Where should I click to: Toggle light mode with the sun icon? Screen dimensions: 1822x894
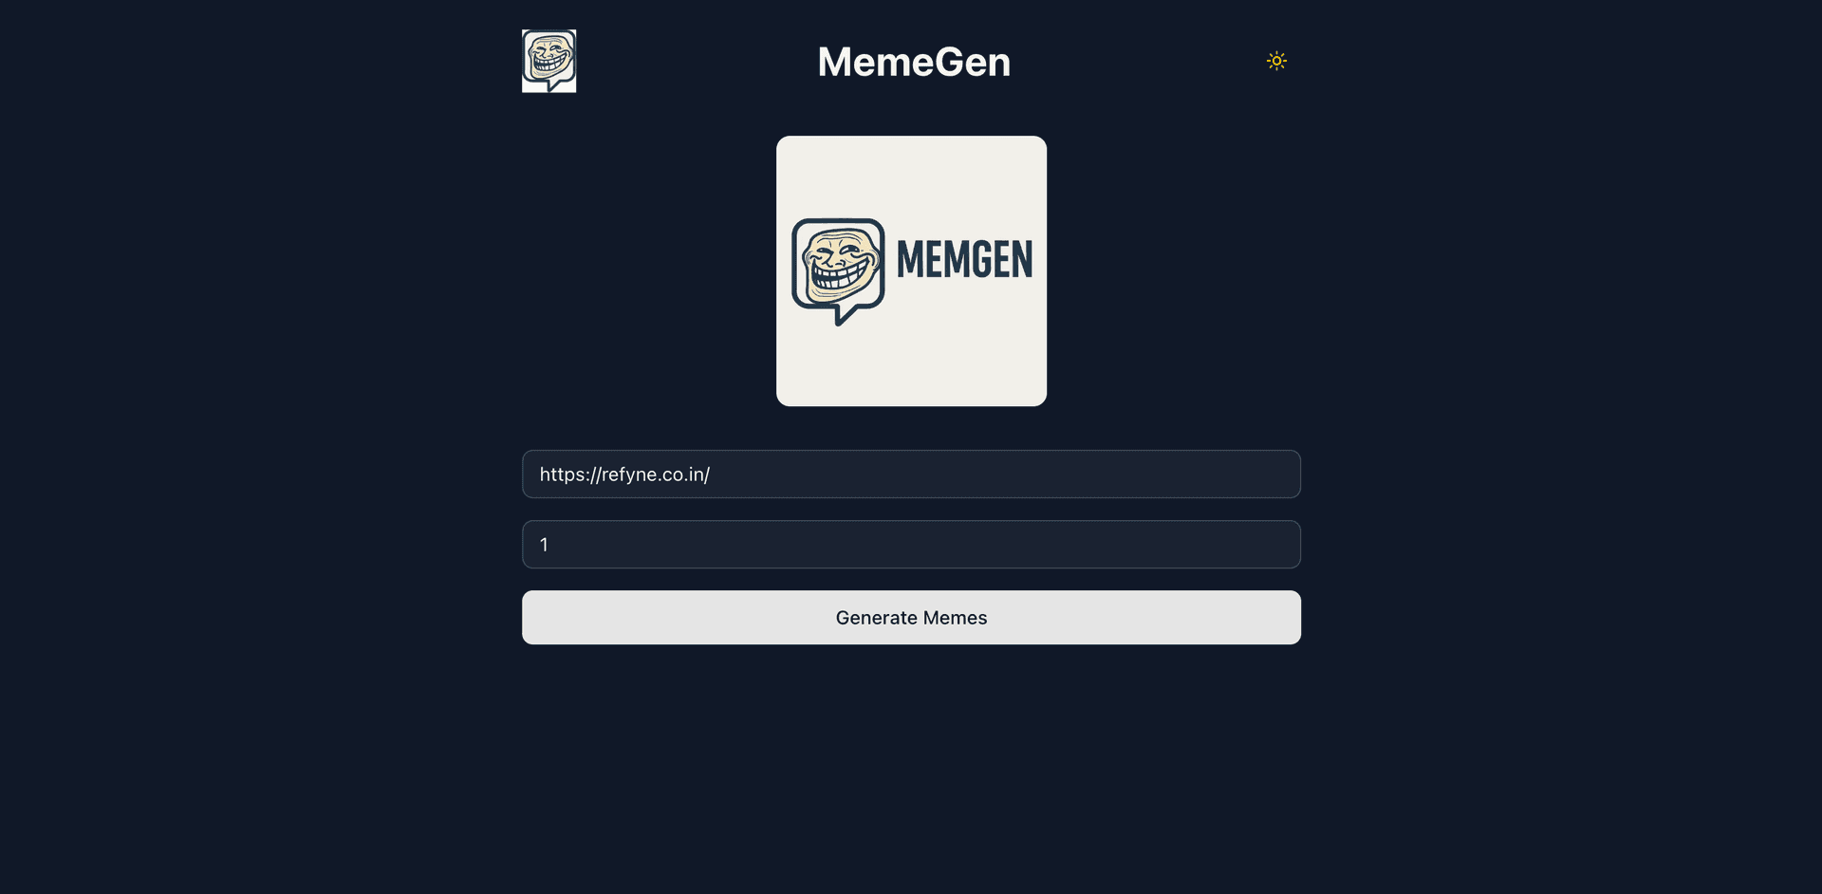click(x=1276, y=61)
